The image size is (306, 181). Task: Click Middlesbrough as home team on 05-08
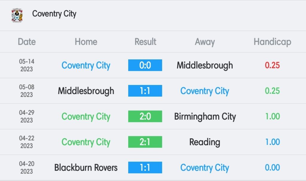(86, 91)
